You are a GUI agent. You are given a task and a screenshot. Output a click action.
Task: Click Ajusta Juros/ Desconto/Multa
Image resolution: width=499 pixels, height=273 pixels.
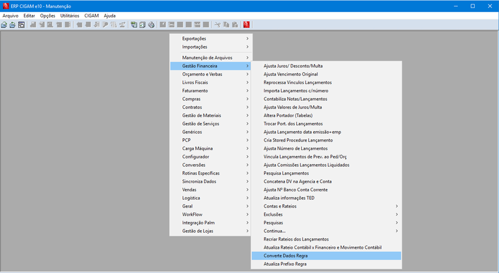(326, 66)
